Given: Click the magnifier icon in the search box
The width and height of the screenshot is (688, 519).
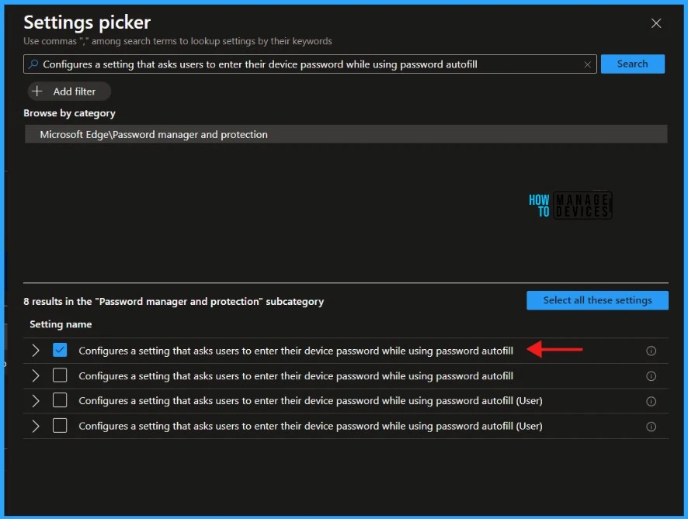Looking at the screenshot, I should point(33,64).
